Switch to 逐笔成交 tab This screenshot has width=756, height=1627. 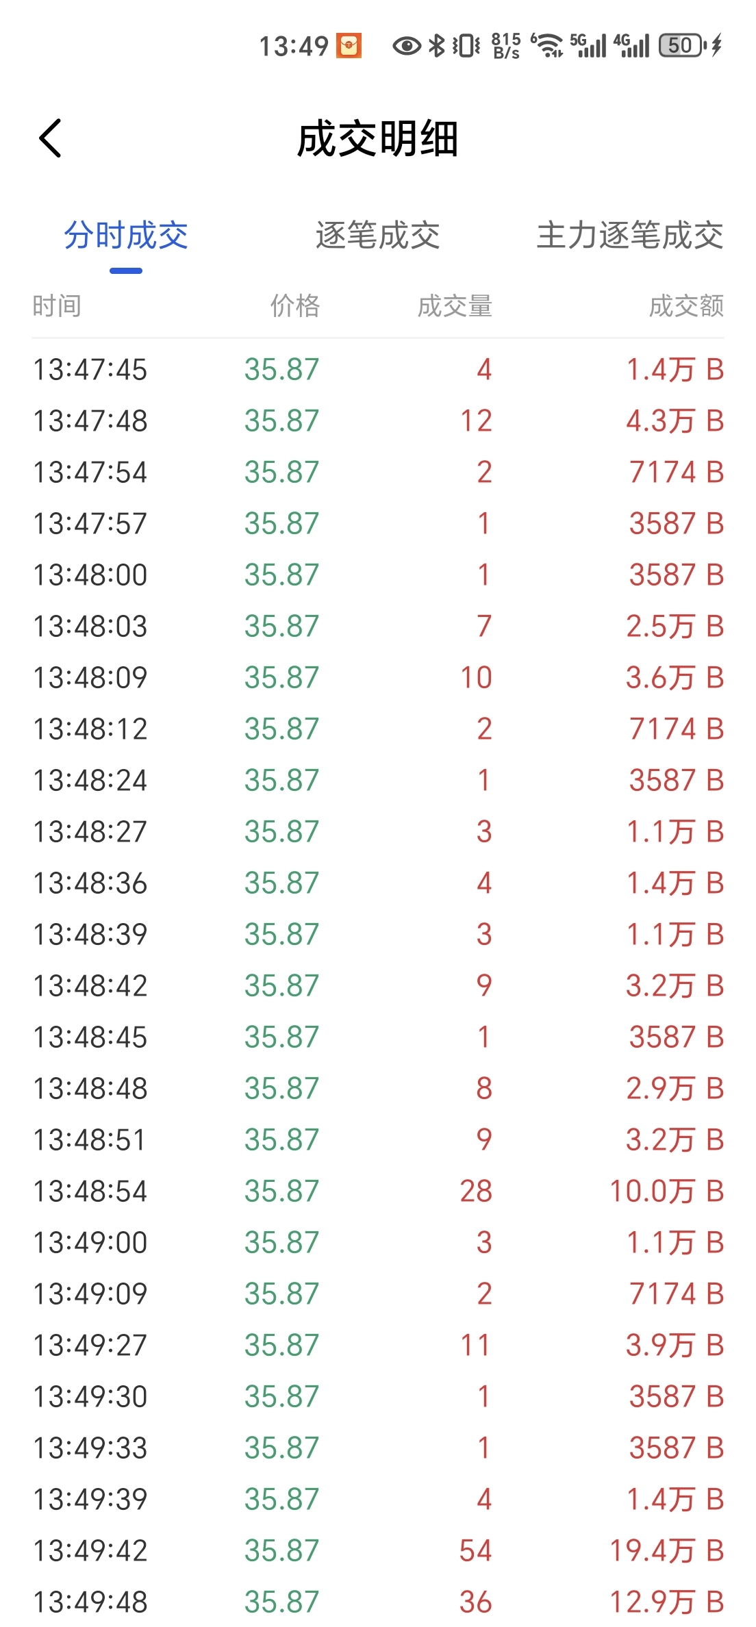378,236
